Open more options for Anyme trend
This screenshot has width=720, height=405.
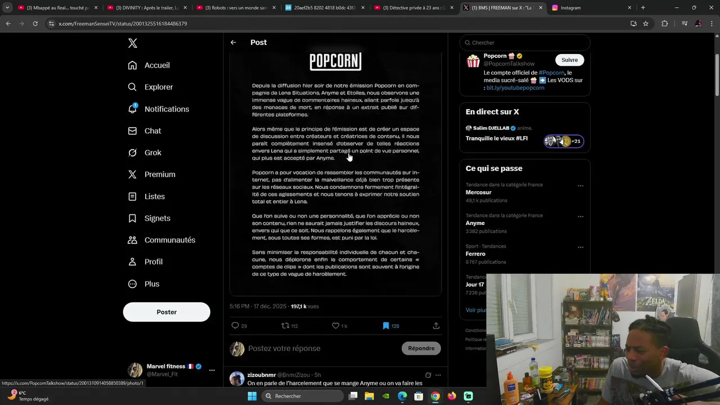pyautogui.click(x=580, y=217)
